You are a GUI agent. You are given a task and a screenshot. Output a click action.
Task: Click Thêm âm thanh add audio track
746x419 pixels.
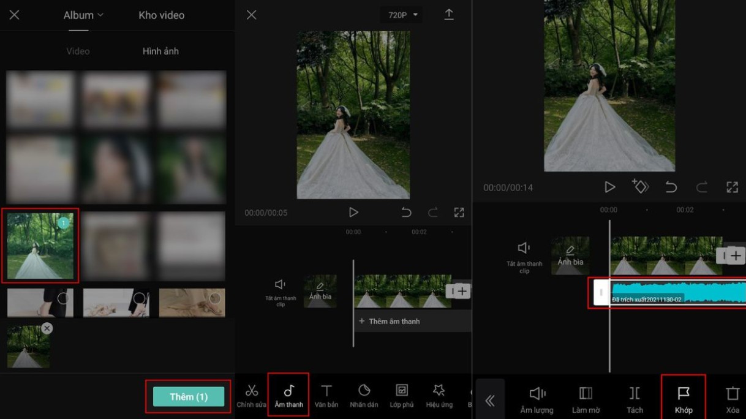click(x=390, y=321)
